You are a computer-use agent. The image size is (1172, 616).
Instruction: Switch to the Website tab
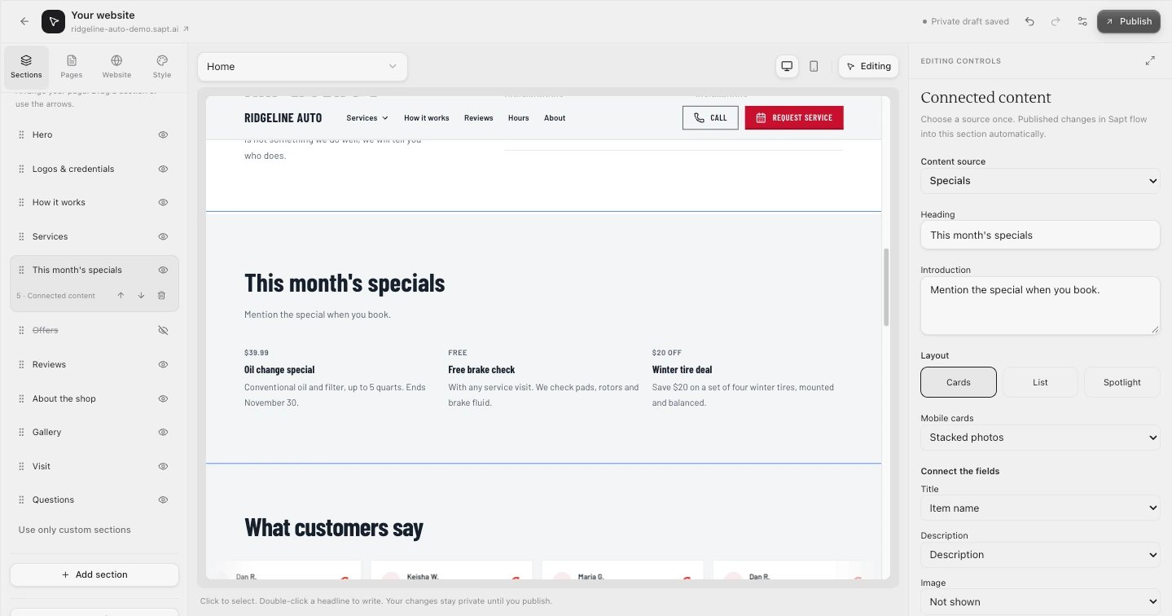tap(116, 67)
